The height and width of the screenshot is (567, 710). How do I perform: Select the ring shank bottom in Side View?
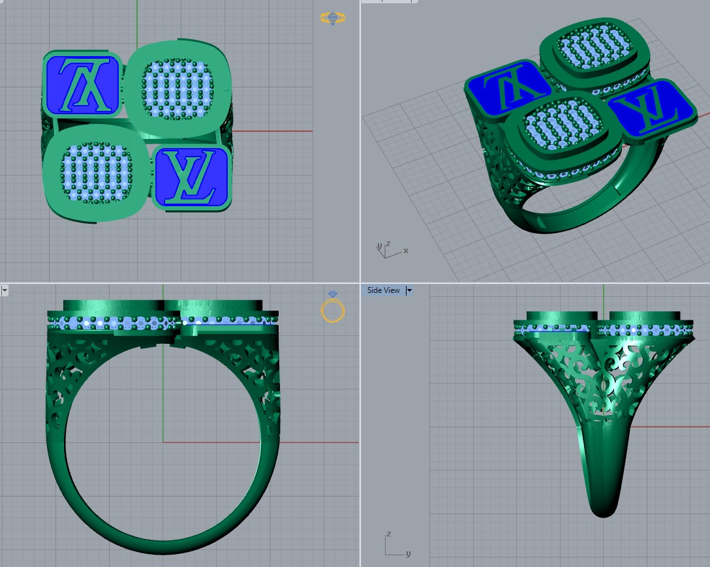604,471
